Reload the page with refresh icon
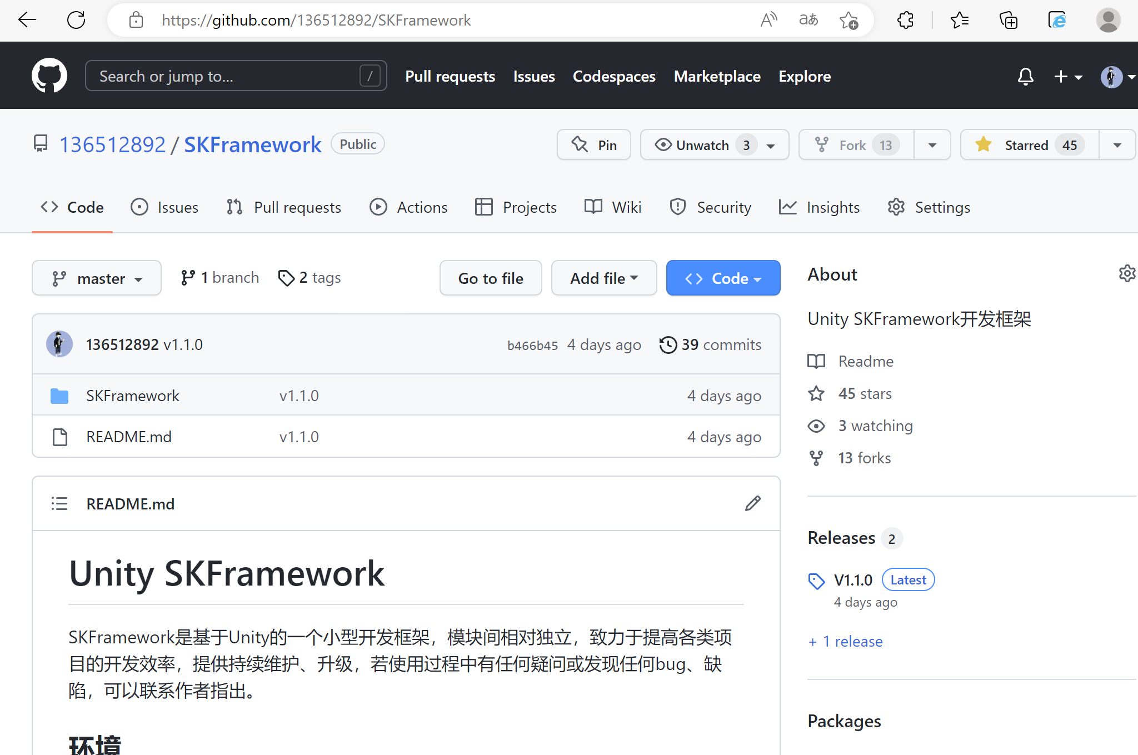 click(x=76, y=21)
